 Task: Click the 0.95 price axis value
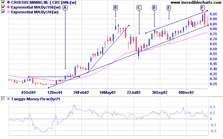(x=213, y=14)
